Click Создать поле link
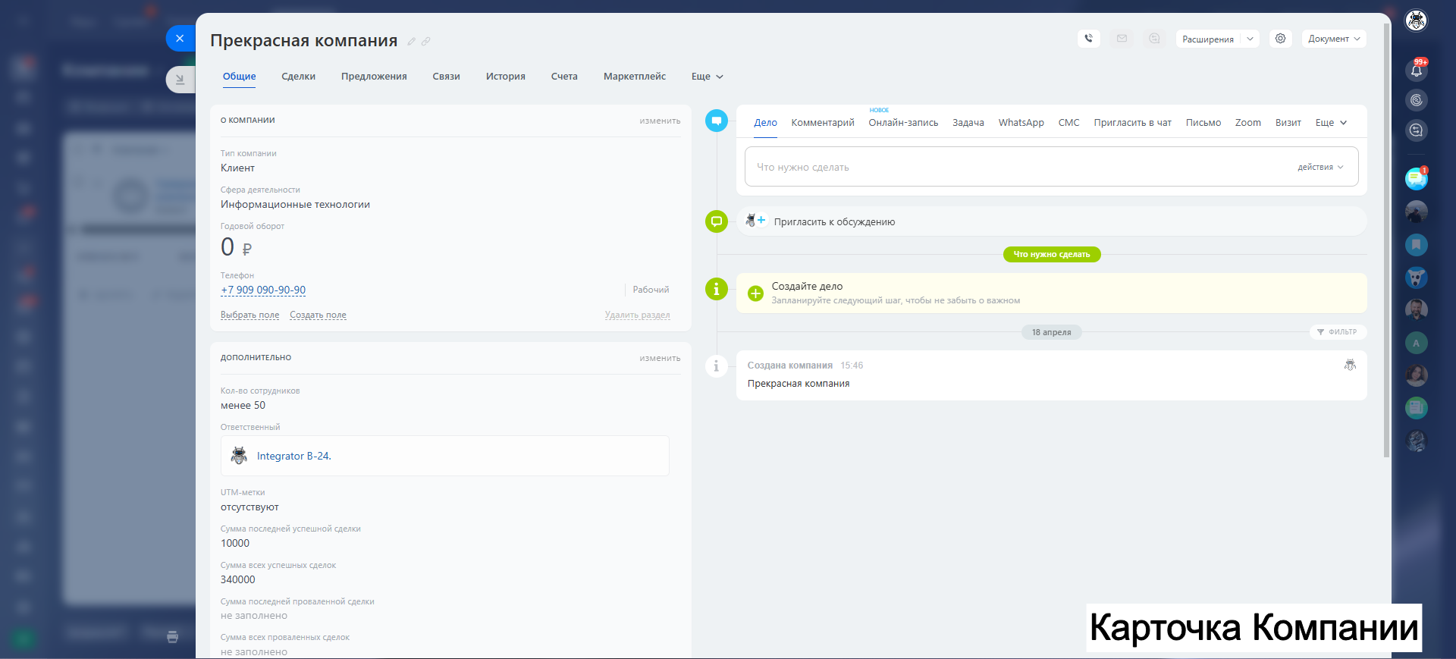The height and width of the screenshot is (659, 1456). tap(318, 315)
